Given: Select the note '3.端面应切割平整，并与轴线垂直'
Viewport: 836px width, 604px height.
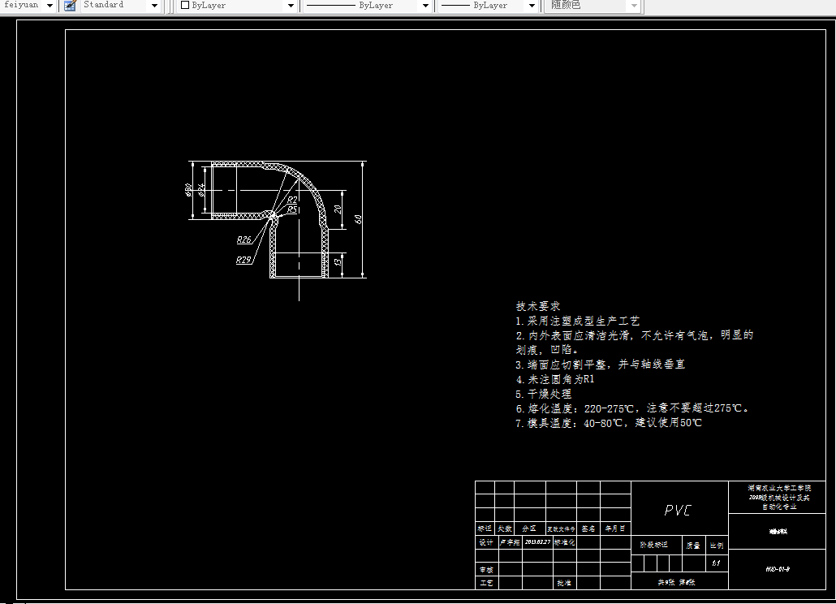Looking at the screenshot, I should (600, 365).
